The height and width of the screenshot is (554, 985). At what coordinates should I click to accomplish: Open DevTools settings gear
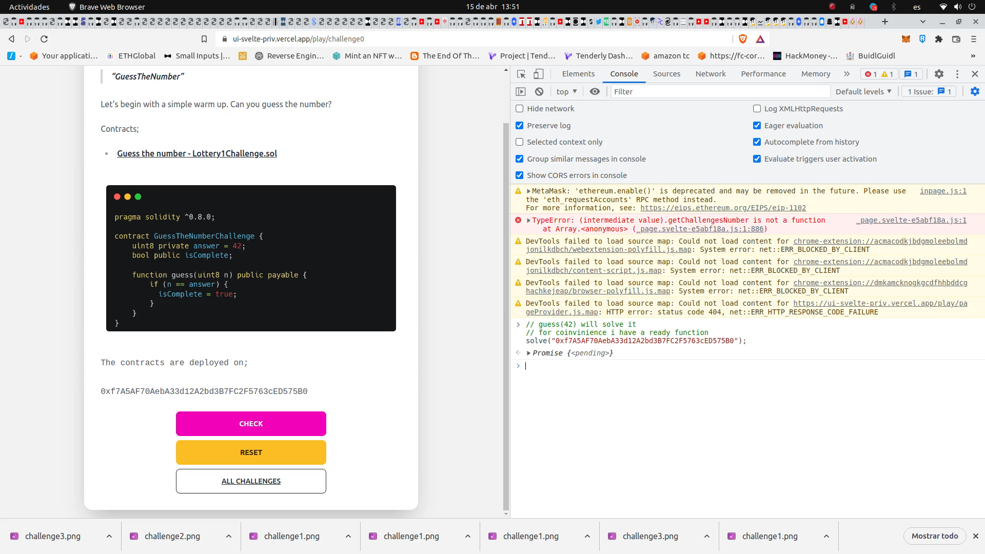pos(939,74)
